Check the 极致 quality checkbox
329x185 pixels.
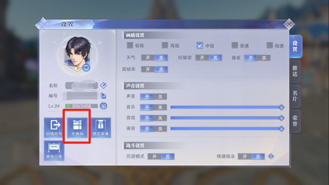click(x=130, y=45)
